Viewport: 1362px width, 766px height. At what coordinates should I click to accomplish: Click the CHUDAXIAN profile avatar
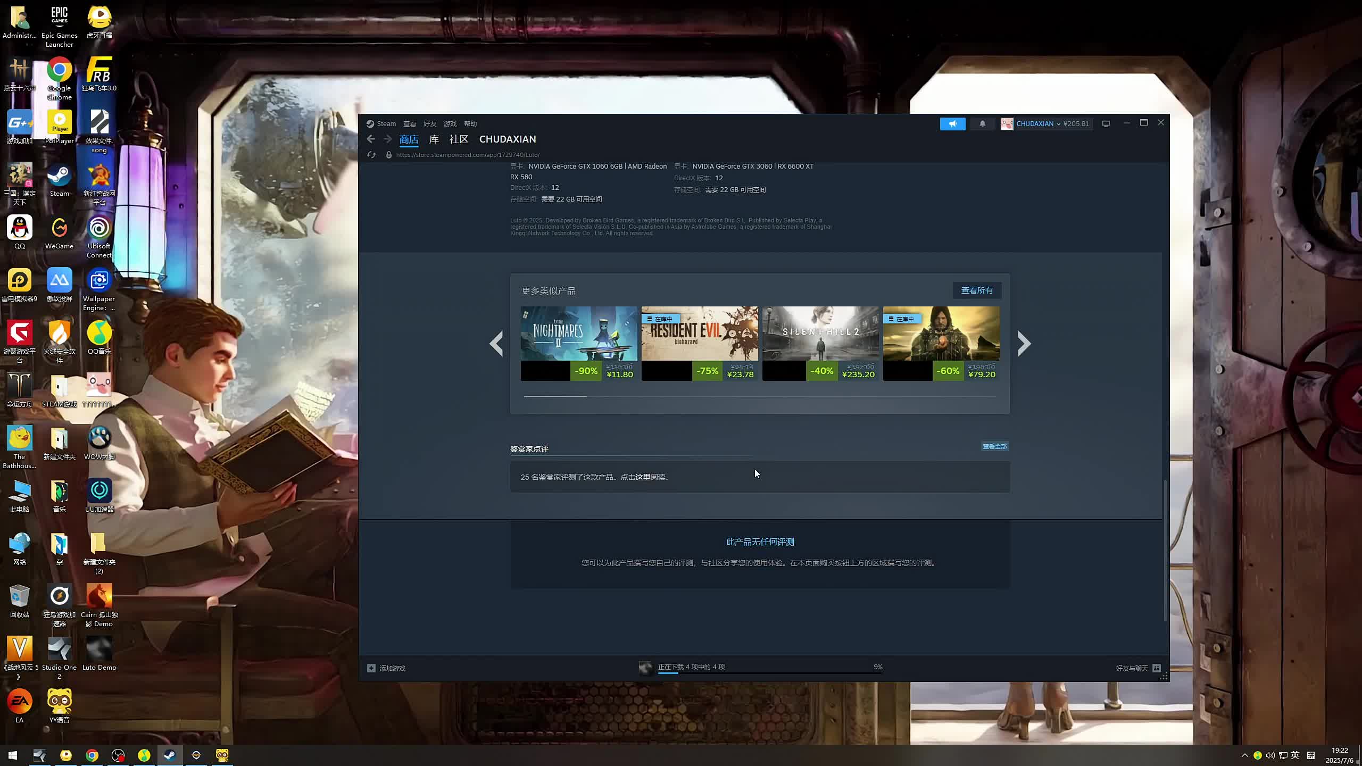click(1007, 123)
